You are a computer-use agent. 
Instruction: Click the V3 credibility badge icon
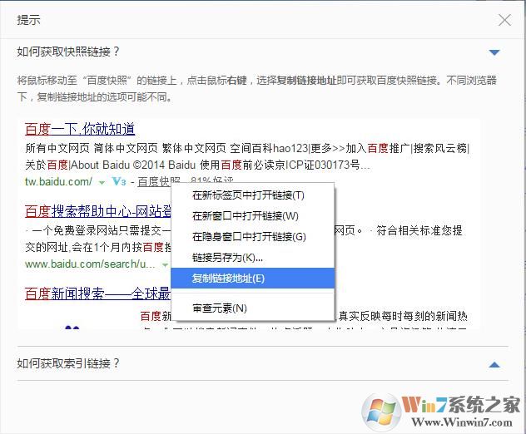click(x=119, y=181)
